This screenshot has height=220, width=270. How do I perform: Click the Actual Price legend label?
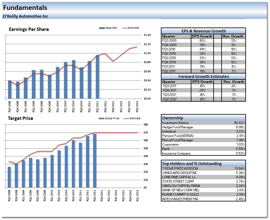[x=112, y=118]
